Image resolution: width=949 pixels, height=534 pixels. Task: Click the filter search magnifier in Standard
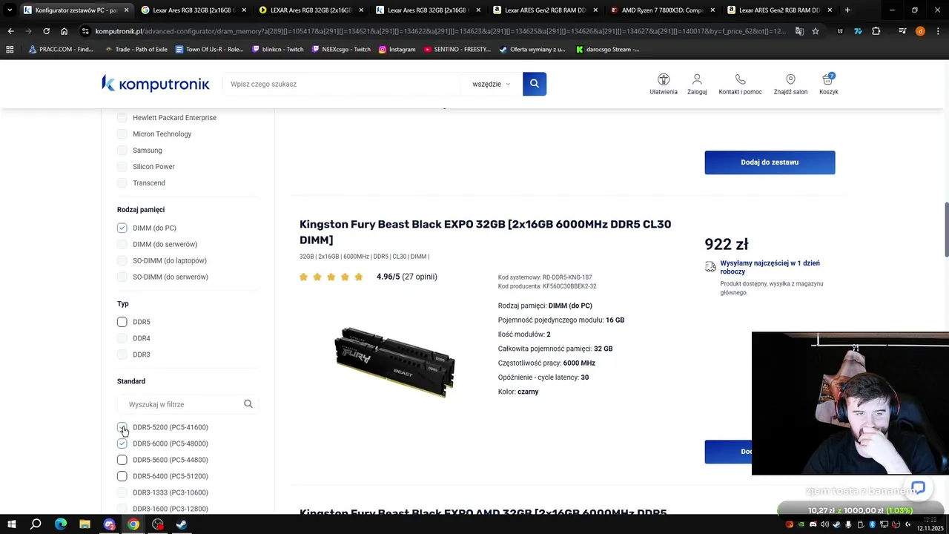[248, 404]
